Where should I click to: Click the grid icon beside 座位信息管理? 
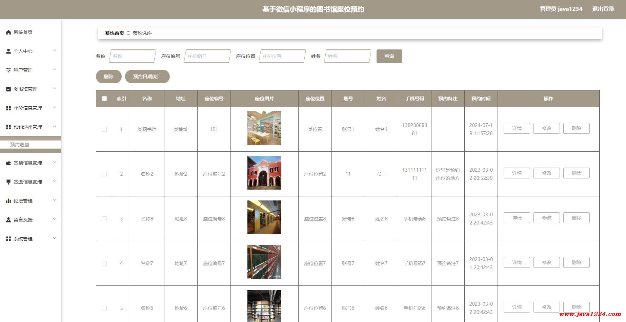(x=8, y=108)
